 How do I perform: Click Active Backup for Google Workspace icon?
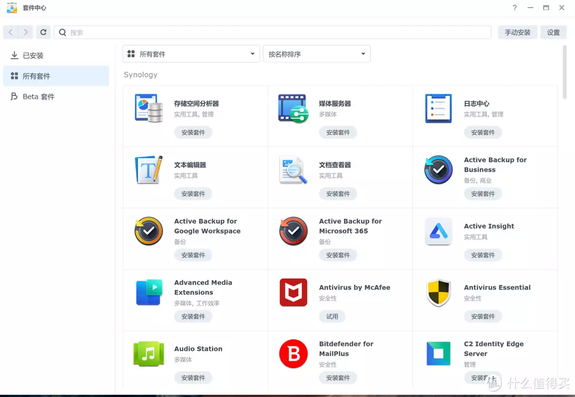coord(149,231)
